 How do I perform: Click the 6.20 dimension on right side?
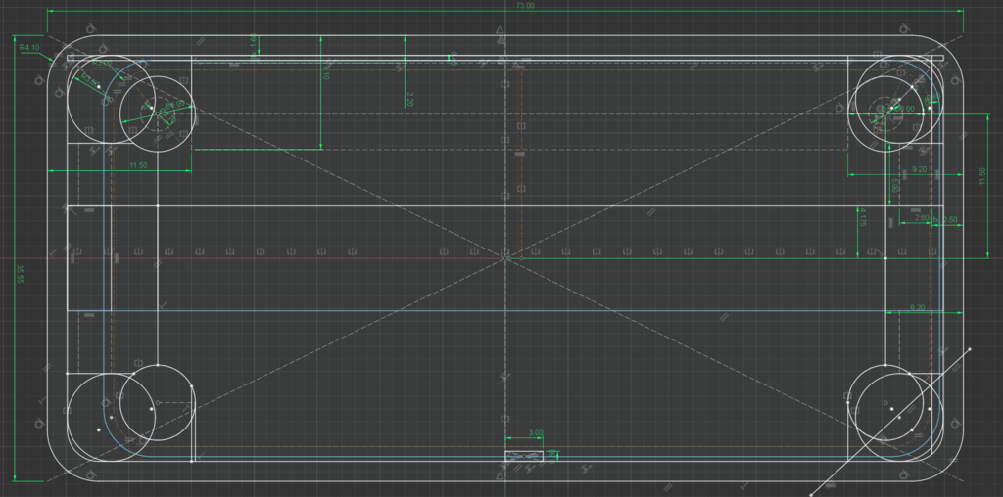tap(917, 308)
